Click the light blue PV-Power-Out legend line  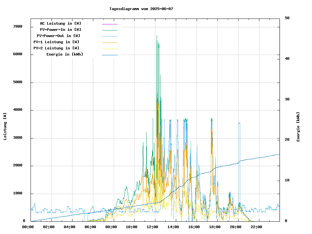coord(110,36)
